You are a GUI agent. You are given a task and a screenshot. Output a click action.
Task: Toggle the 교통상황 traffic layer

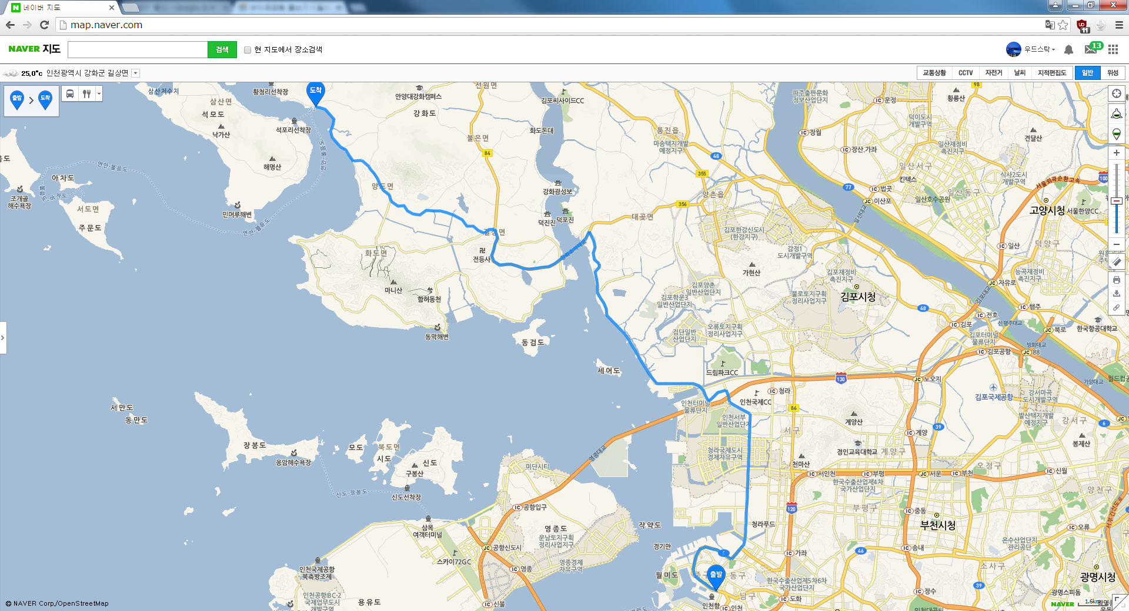click(x=934, y=73)
